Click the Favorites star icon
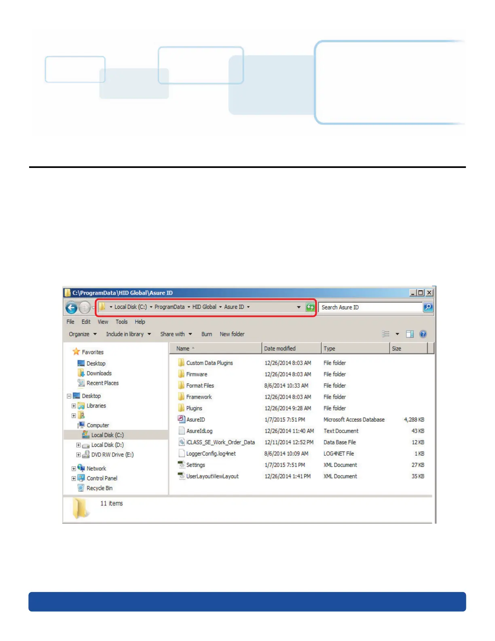 [x=76, y=351]
